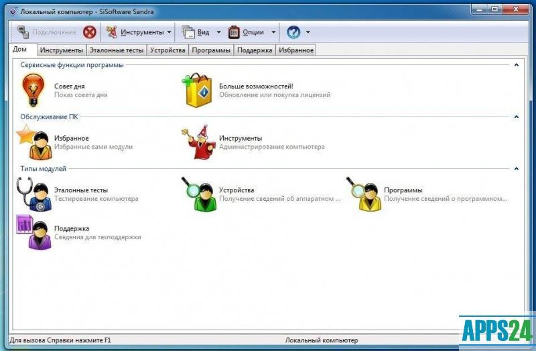Click 'Показ совета дня' description text
Screen dimensions: 536x351
80,95
